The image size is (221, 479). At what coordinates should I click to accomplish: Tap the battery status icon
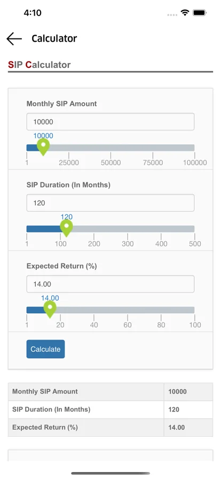click(200, 12)
